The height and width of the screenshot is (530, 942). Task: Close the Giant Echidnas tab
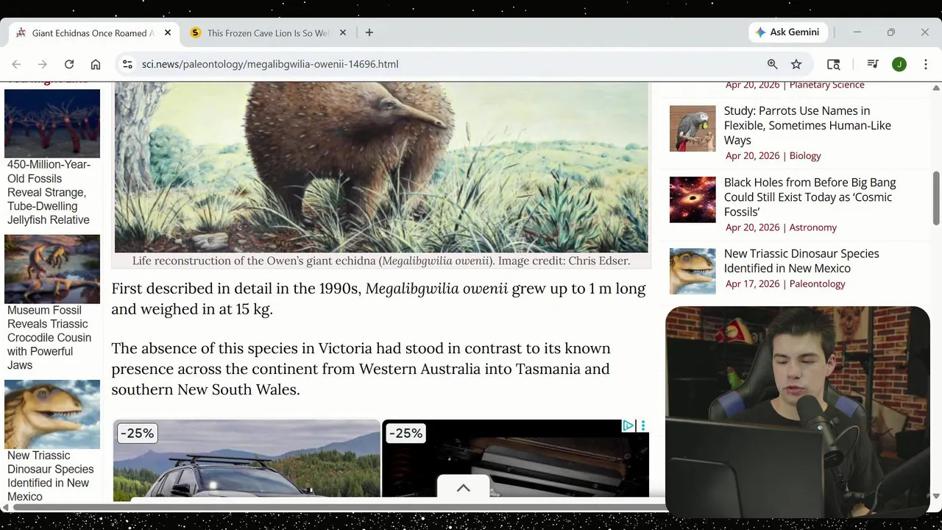point(168,32)
